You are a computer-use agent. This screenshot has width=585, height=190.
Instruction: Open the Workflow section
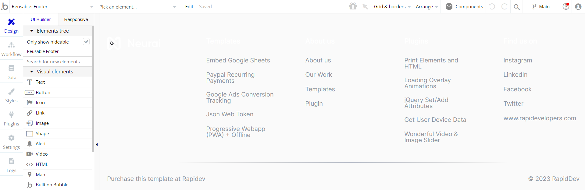pos(11,49)
